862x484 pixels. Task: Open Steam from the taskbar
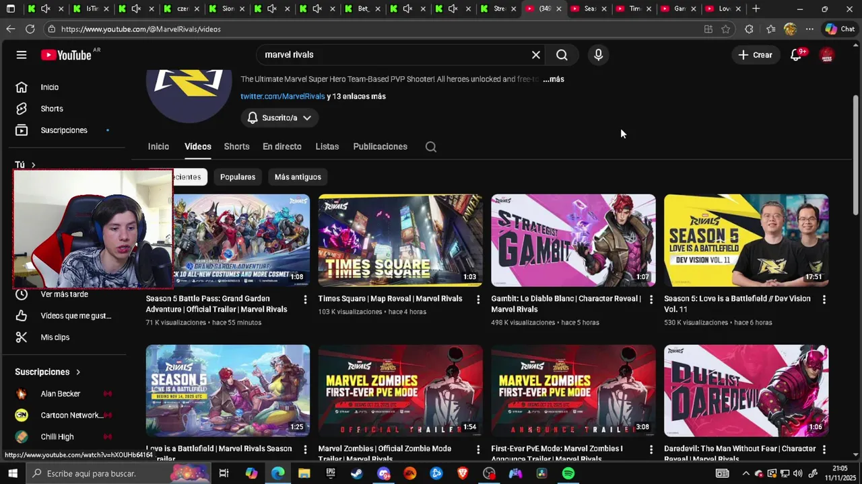click(x=357, y=473)
